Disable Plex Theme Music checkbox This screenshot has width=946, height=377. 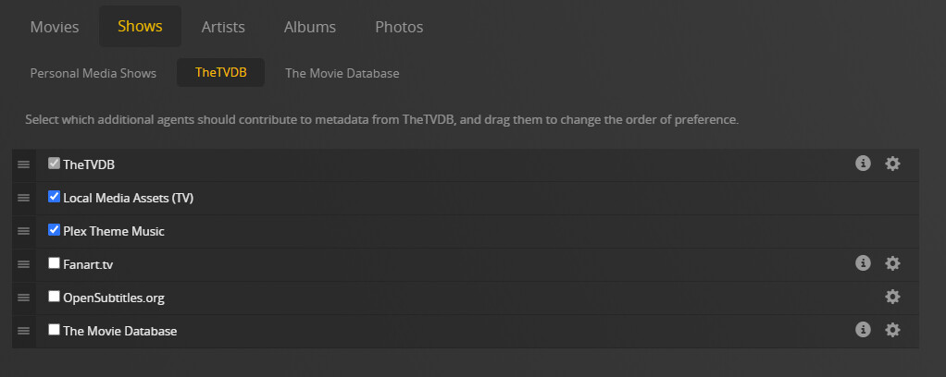click(54, 230)
